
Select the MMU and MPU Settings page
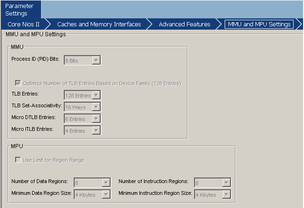click(x=259, y=24)
